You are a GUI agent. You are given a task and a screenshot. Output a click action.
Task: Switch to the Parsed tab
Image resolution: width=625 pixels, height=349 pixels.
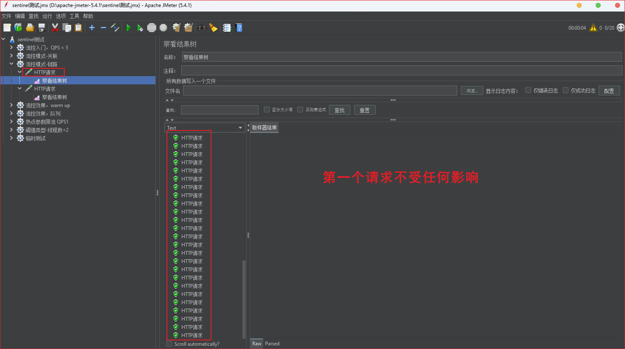272,344
